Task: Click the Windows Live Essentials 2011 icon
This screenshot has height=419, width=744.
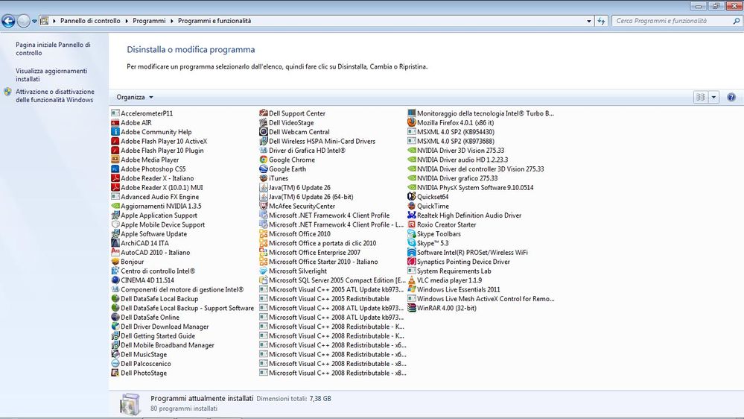Action: (411, 289)
